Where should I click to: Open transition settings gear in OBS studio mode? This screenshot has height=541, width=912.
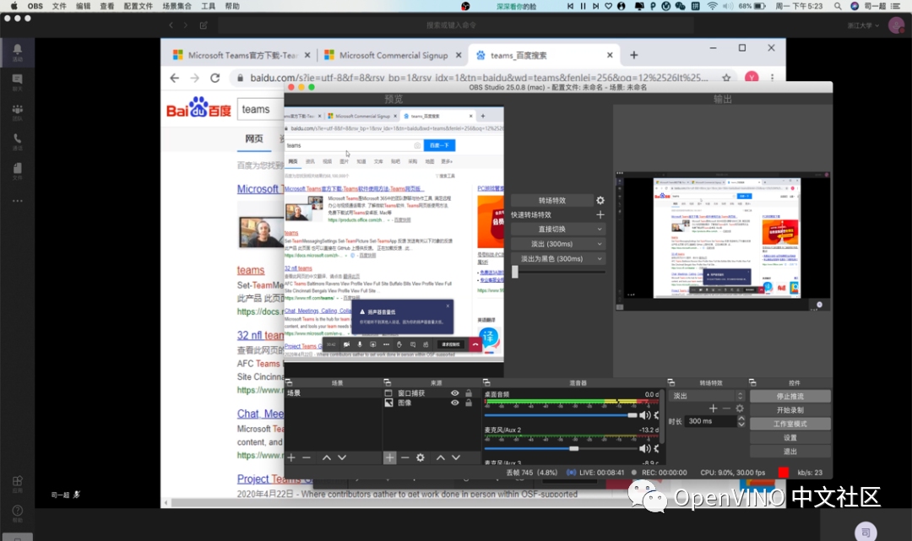[600, 201]
